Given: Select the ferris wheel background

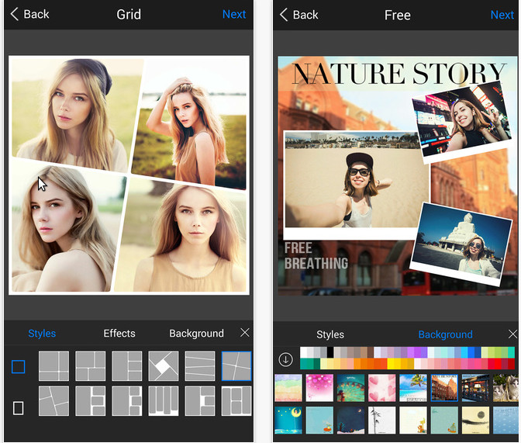Looking at the screenshot, I should 350,388.
